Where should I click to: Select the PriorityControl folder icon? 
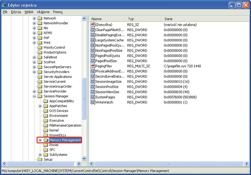40,47
